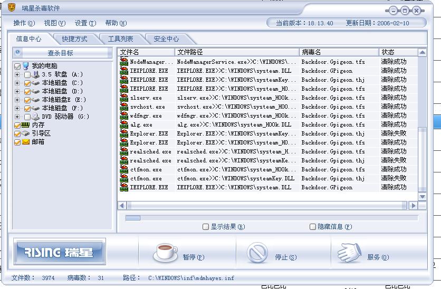Expand the DVD 驱动器 (G:) tree node
441x289 pixels.
(17, 117)
